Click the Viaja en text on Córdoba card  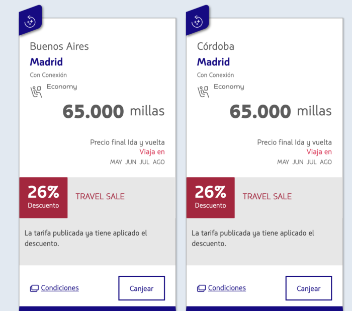point(319,151)
